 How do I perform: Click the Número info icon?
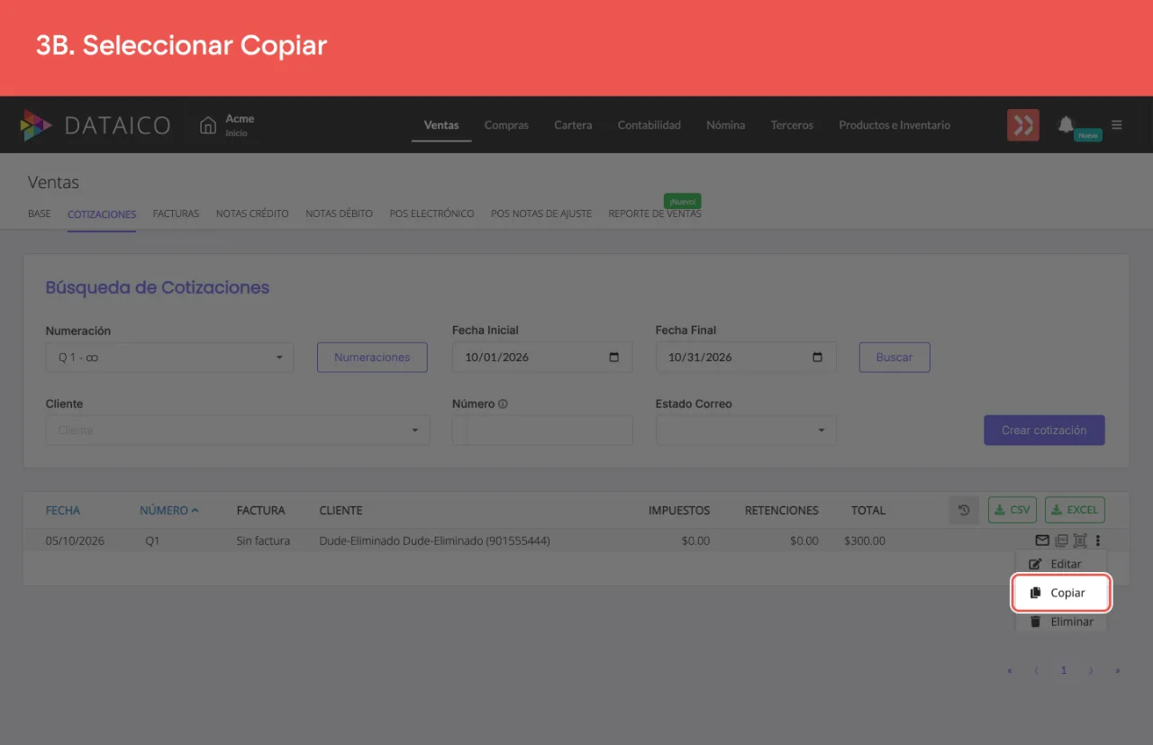[x=503, y=404]
